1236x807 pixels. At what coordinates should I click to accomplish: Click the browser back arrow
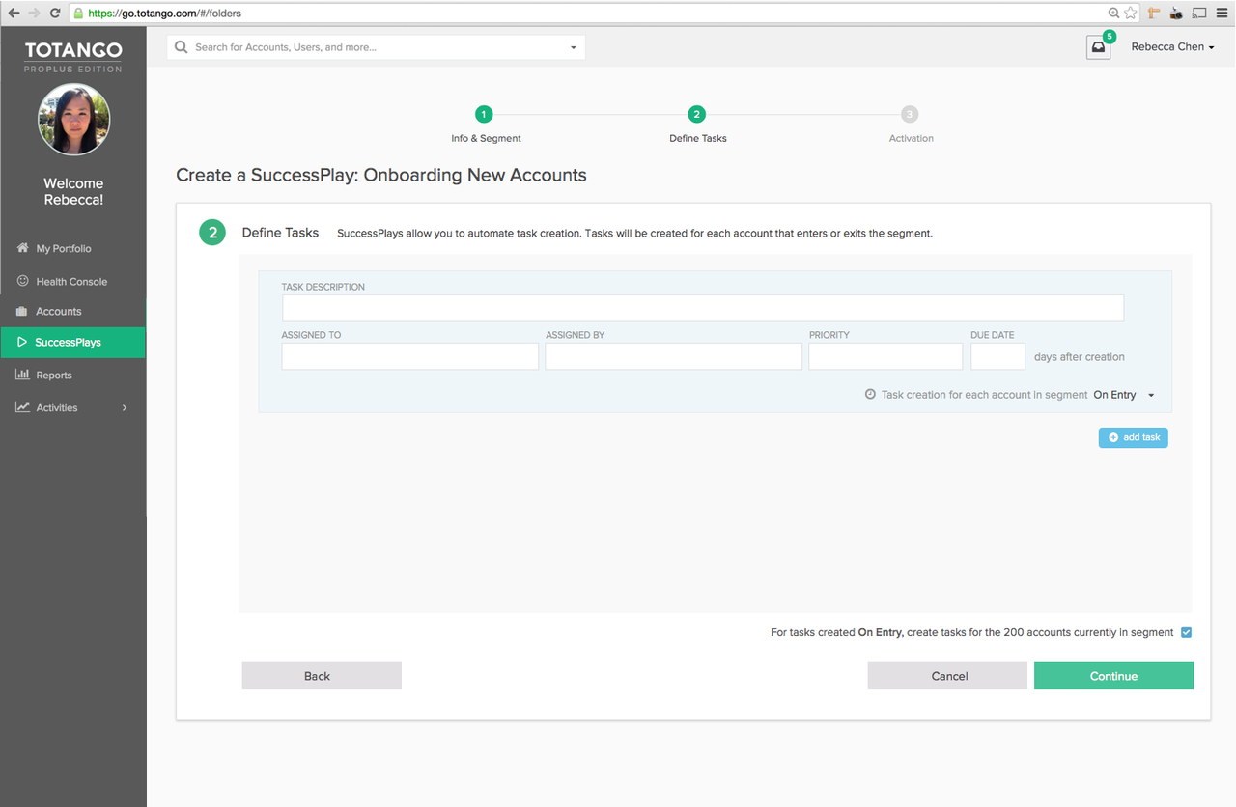click(14, 14)
